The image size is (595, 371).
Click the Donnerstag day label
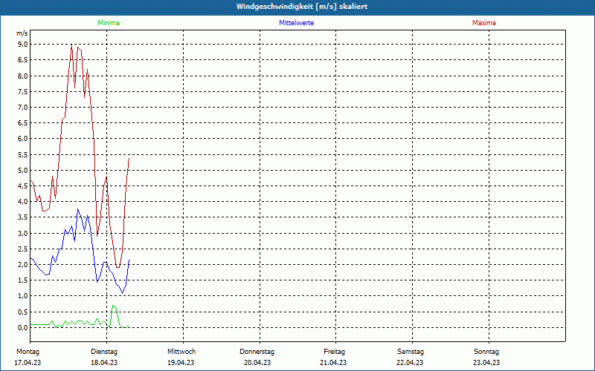(x=257, y=352)
